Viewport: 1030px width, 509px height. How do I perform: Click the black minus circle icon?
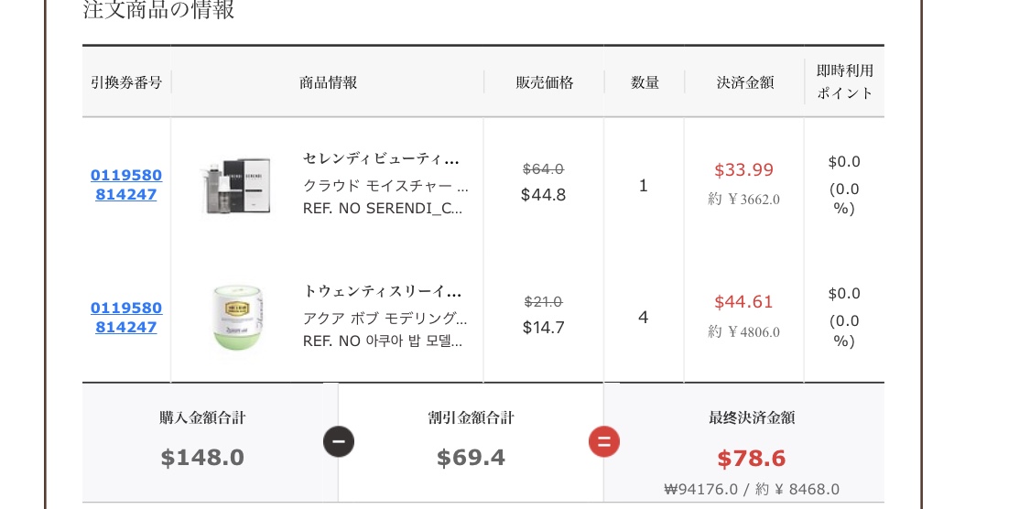[338, 441]
